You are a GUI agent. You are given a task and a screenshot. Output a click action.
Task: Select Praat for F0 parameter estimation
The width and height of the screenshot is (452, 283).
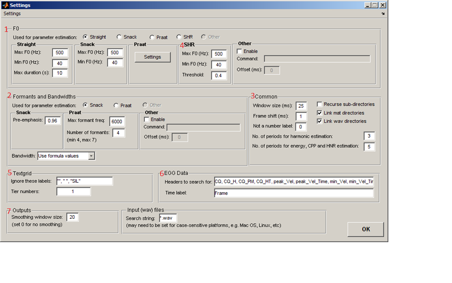point(152,37)
